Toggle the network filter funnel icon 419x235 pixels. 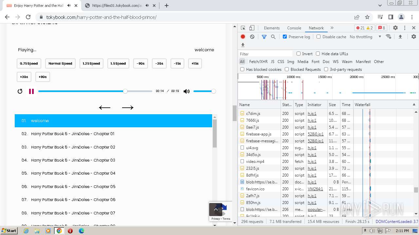(x=264, y=37)
